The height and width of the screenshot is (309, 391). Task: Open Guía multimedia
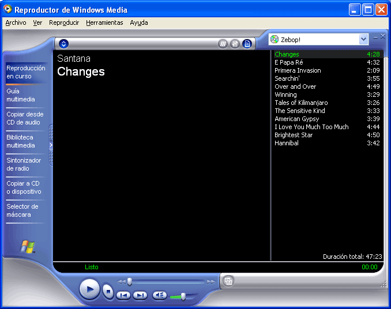coord(21,95)
